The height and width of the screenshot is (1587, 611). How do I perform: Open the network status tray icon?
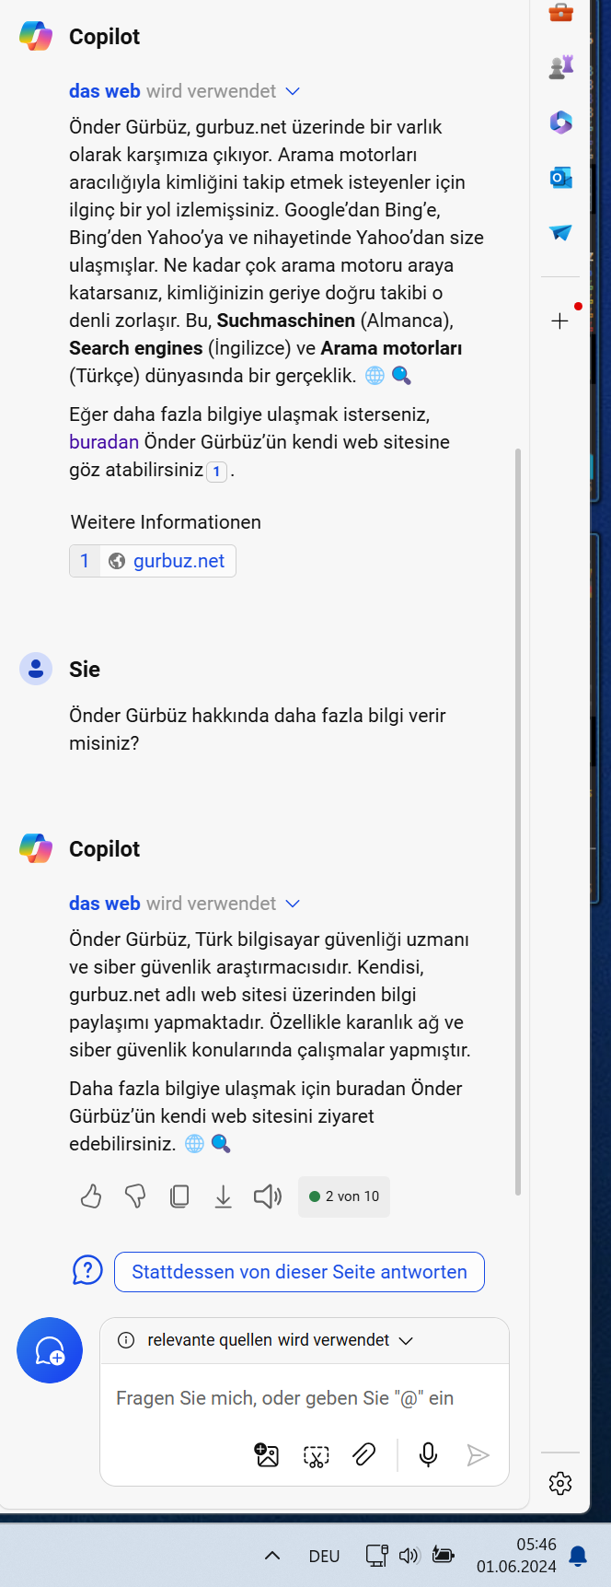[x=376, y=1556]
